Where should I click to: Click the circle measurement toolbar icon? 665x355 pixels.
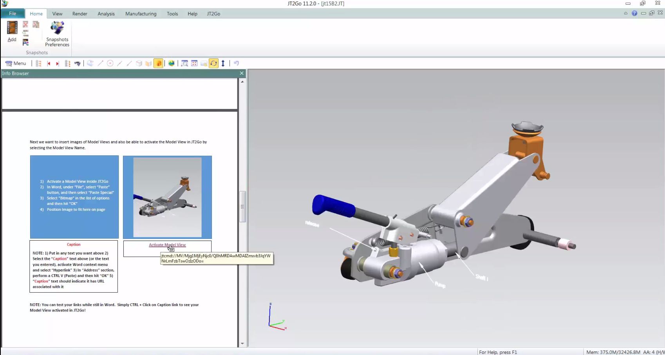coord(110,63)
